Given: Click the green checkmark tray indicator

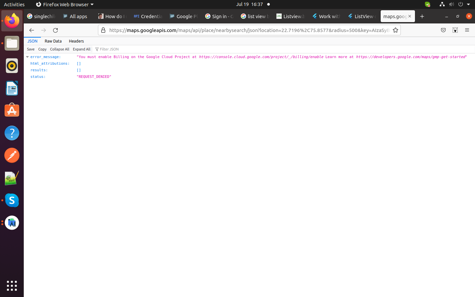Looking at the screenshot, I should click(x=427, y=4).
